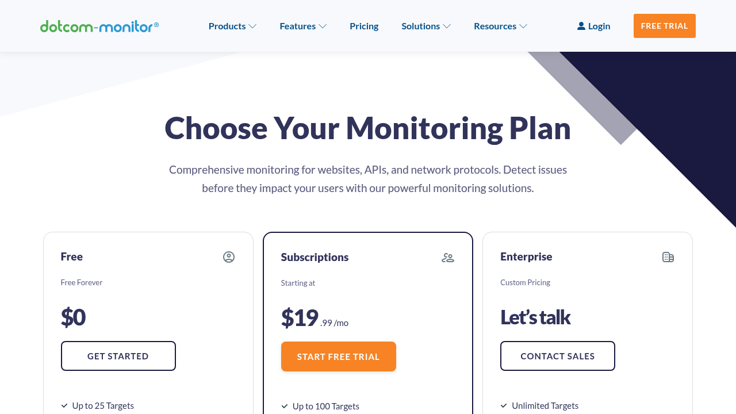Open the Solutions dropdown chevron
Screen dimensions: 736x414
click(447, 26)
